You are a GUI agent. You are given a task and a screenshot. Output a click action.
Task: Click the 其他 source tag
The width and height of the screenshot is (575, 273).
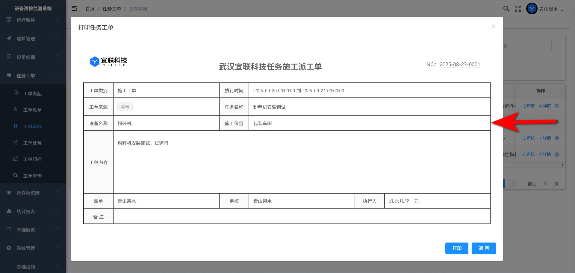tap(125, 107)
